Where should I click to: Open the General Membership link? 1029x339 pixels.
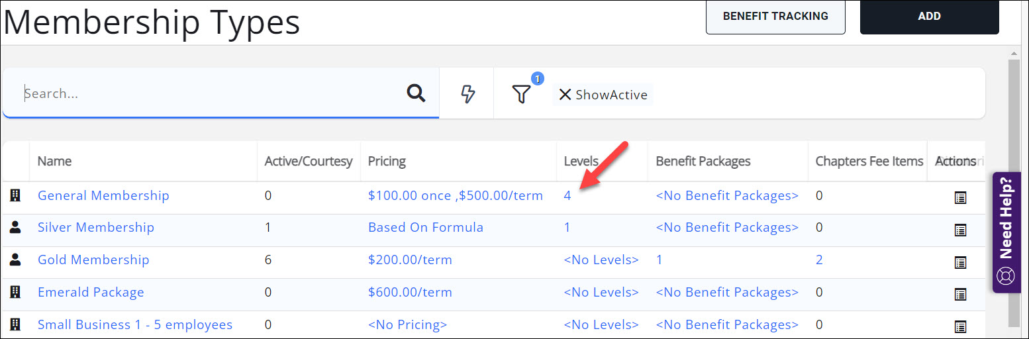(103, 195)
